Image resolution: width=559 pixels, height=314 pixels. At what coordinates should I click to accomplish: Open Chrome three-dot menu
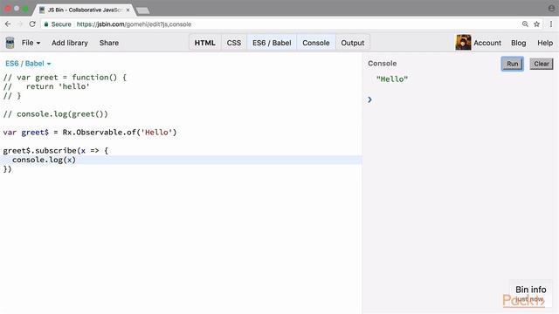click(551, 24)
